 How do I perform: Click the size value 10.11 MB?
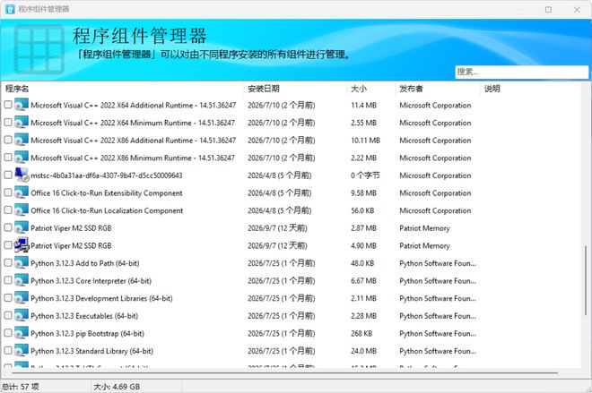(x=365, y=141)
